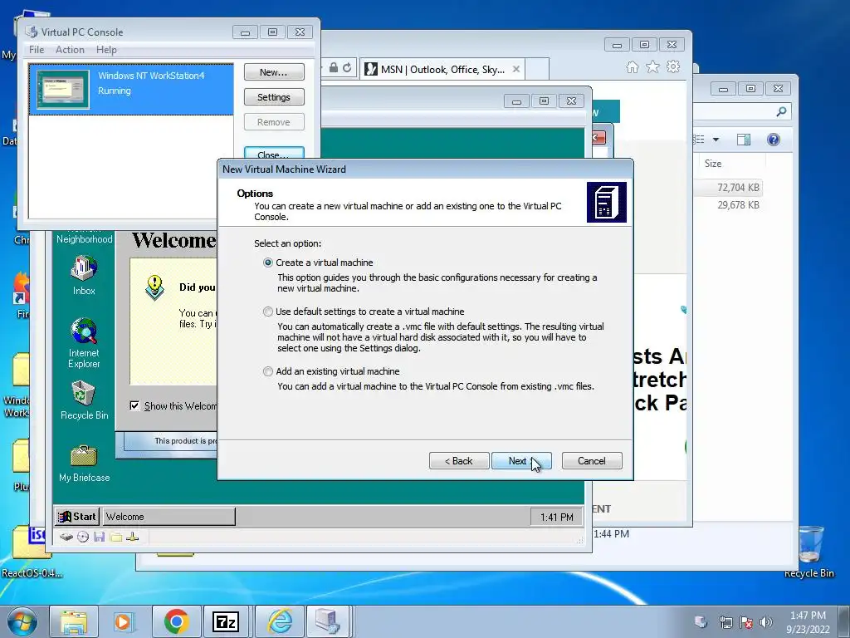Viewport: 850px width, 638px height.
Task: Click the Internet Explorer Home icon
Action: [632, 66]
